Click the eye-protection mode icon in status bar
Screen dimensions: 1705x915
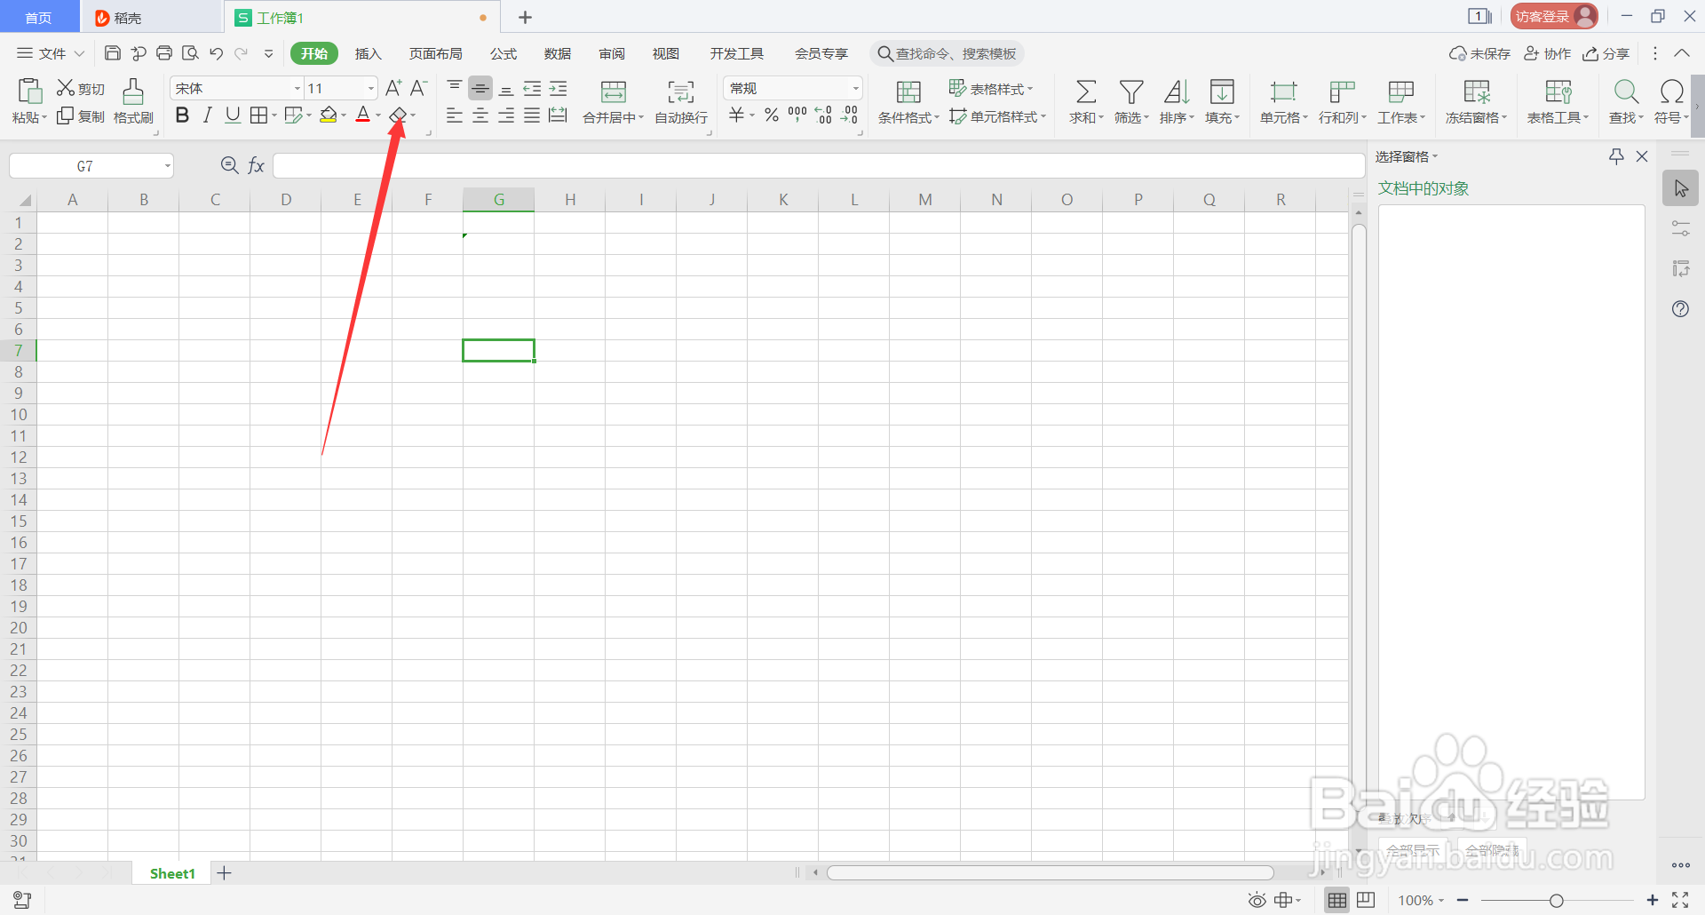(x=1257, y=900)
